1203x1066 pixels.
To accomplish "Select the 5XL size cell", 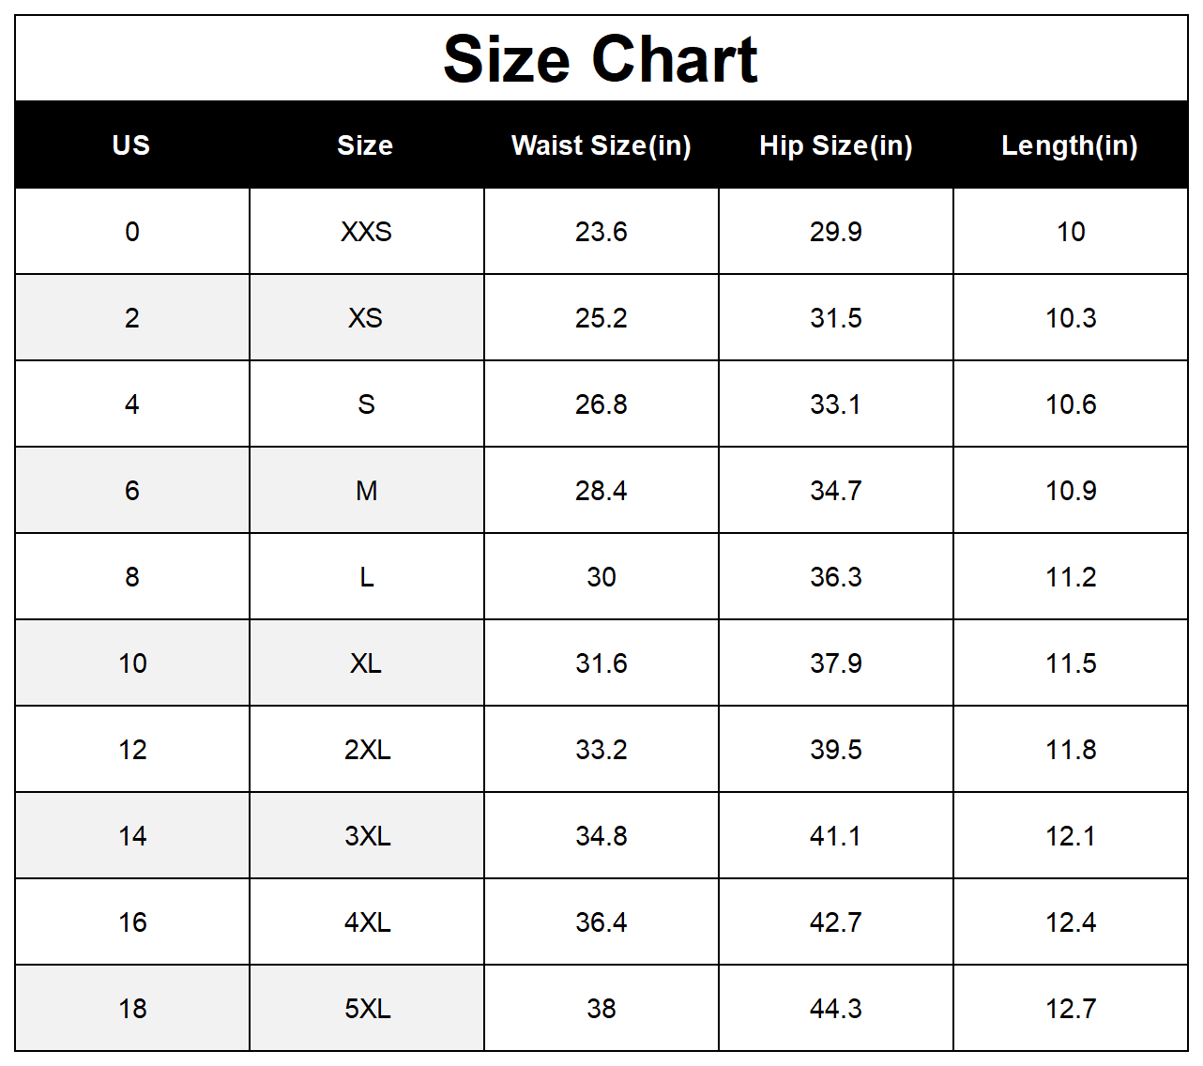I will pyautogui.click(x=367, y=1009).
